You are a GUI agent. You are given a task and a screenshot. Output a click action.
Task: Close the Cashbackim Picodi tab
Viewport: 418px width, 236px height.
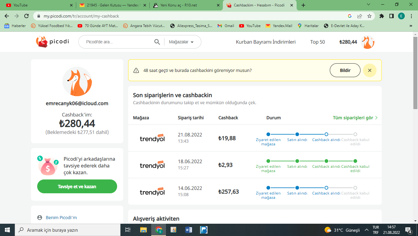pyautogui.click(x=292, y=5)
